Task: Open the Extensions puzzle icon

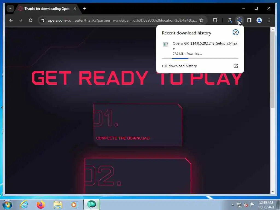Action: click(215, 20)
